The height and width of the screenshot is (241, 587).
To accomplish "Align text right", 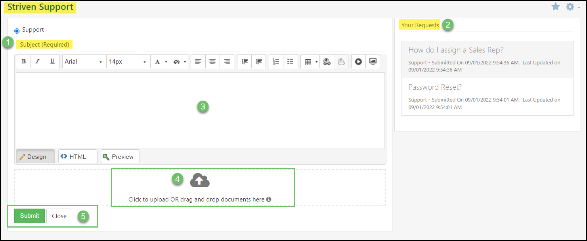I will tap(227, 62).
